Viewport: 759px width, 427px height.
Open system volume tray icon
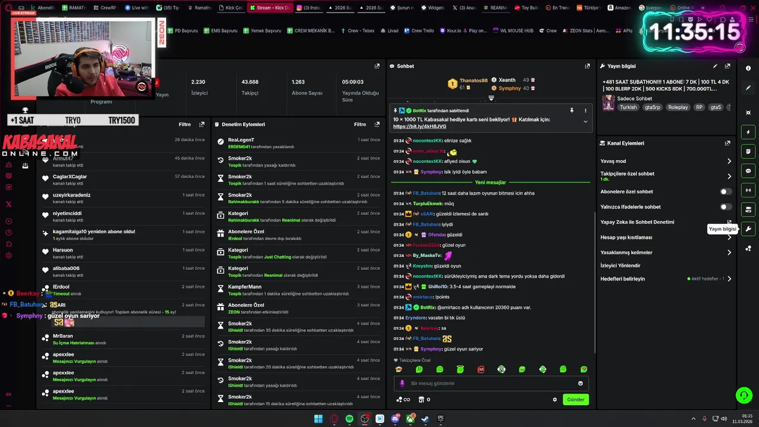click(723, 419)
